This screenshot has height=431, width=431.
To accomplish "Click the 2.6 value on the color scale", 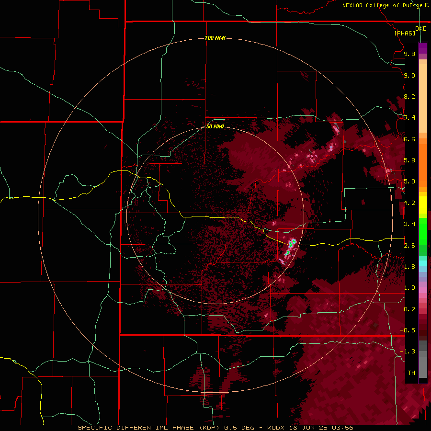I will (x=409, y=245).
